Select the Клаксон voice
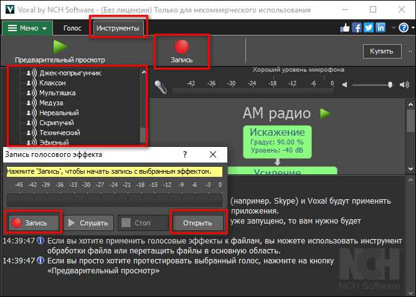Image resolution: width=416 pixels, height=297 pixels. click(52, 83)
